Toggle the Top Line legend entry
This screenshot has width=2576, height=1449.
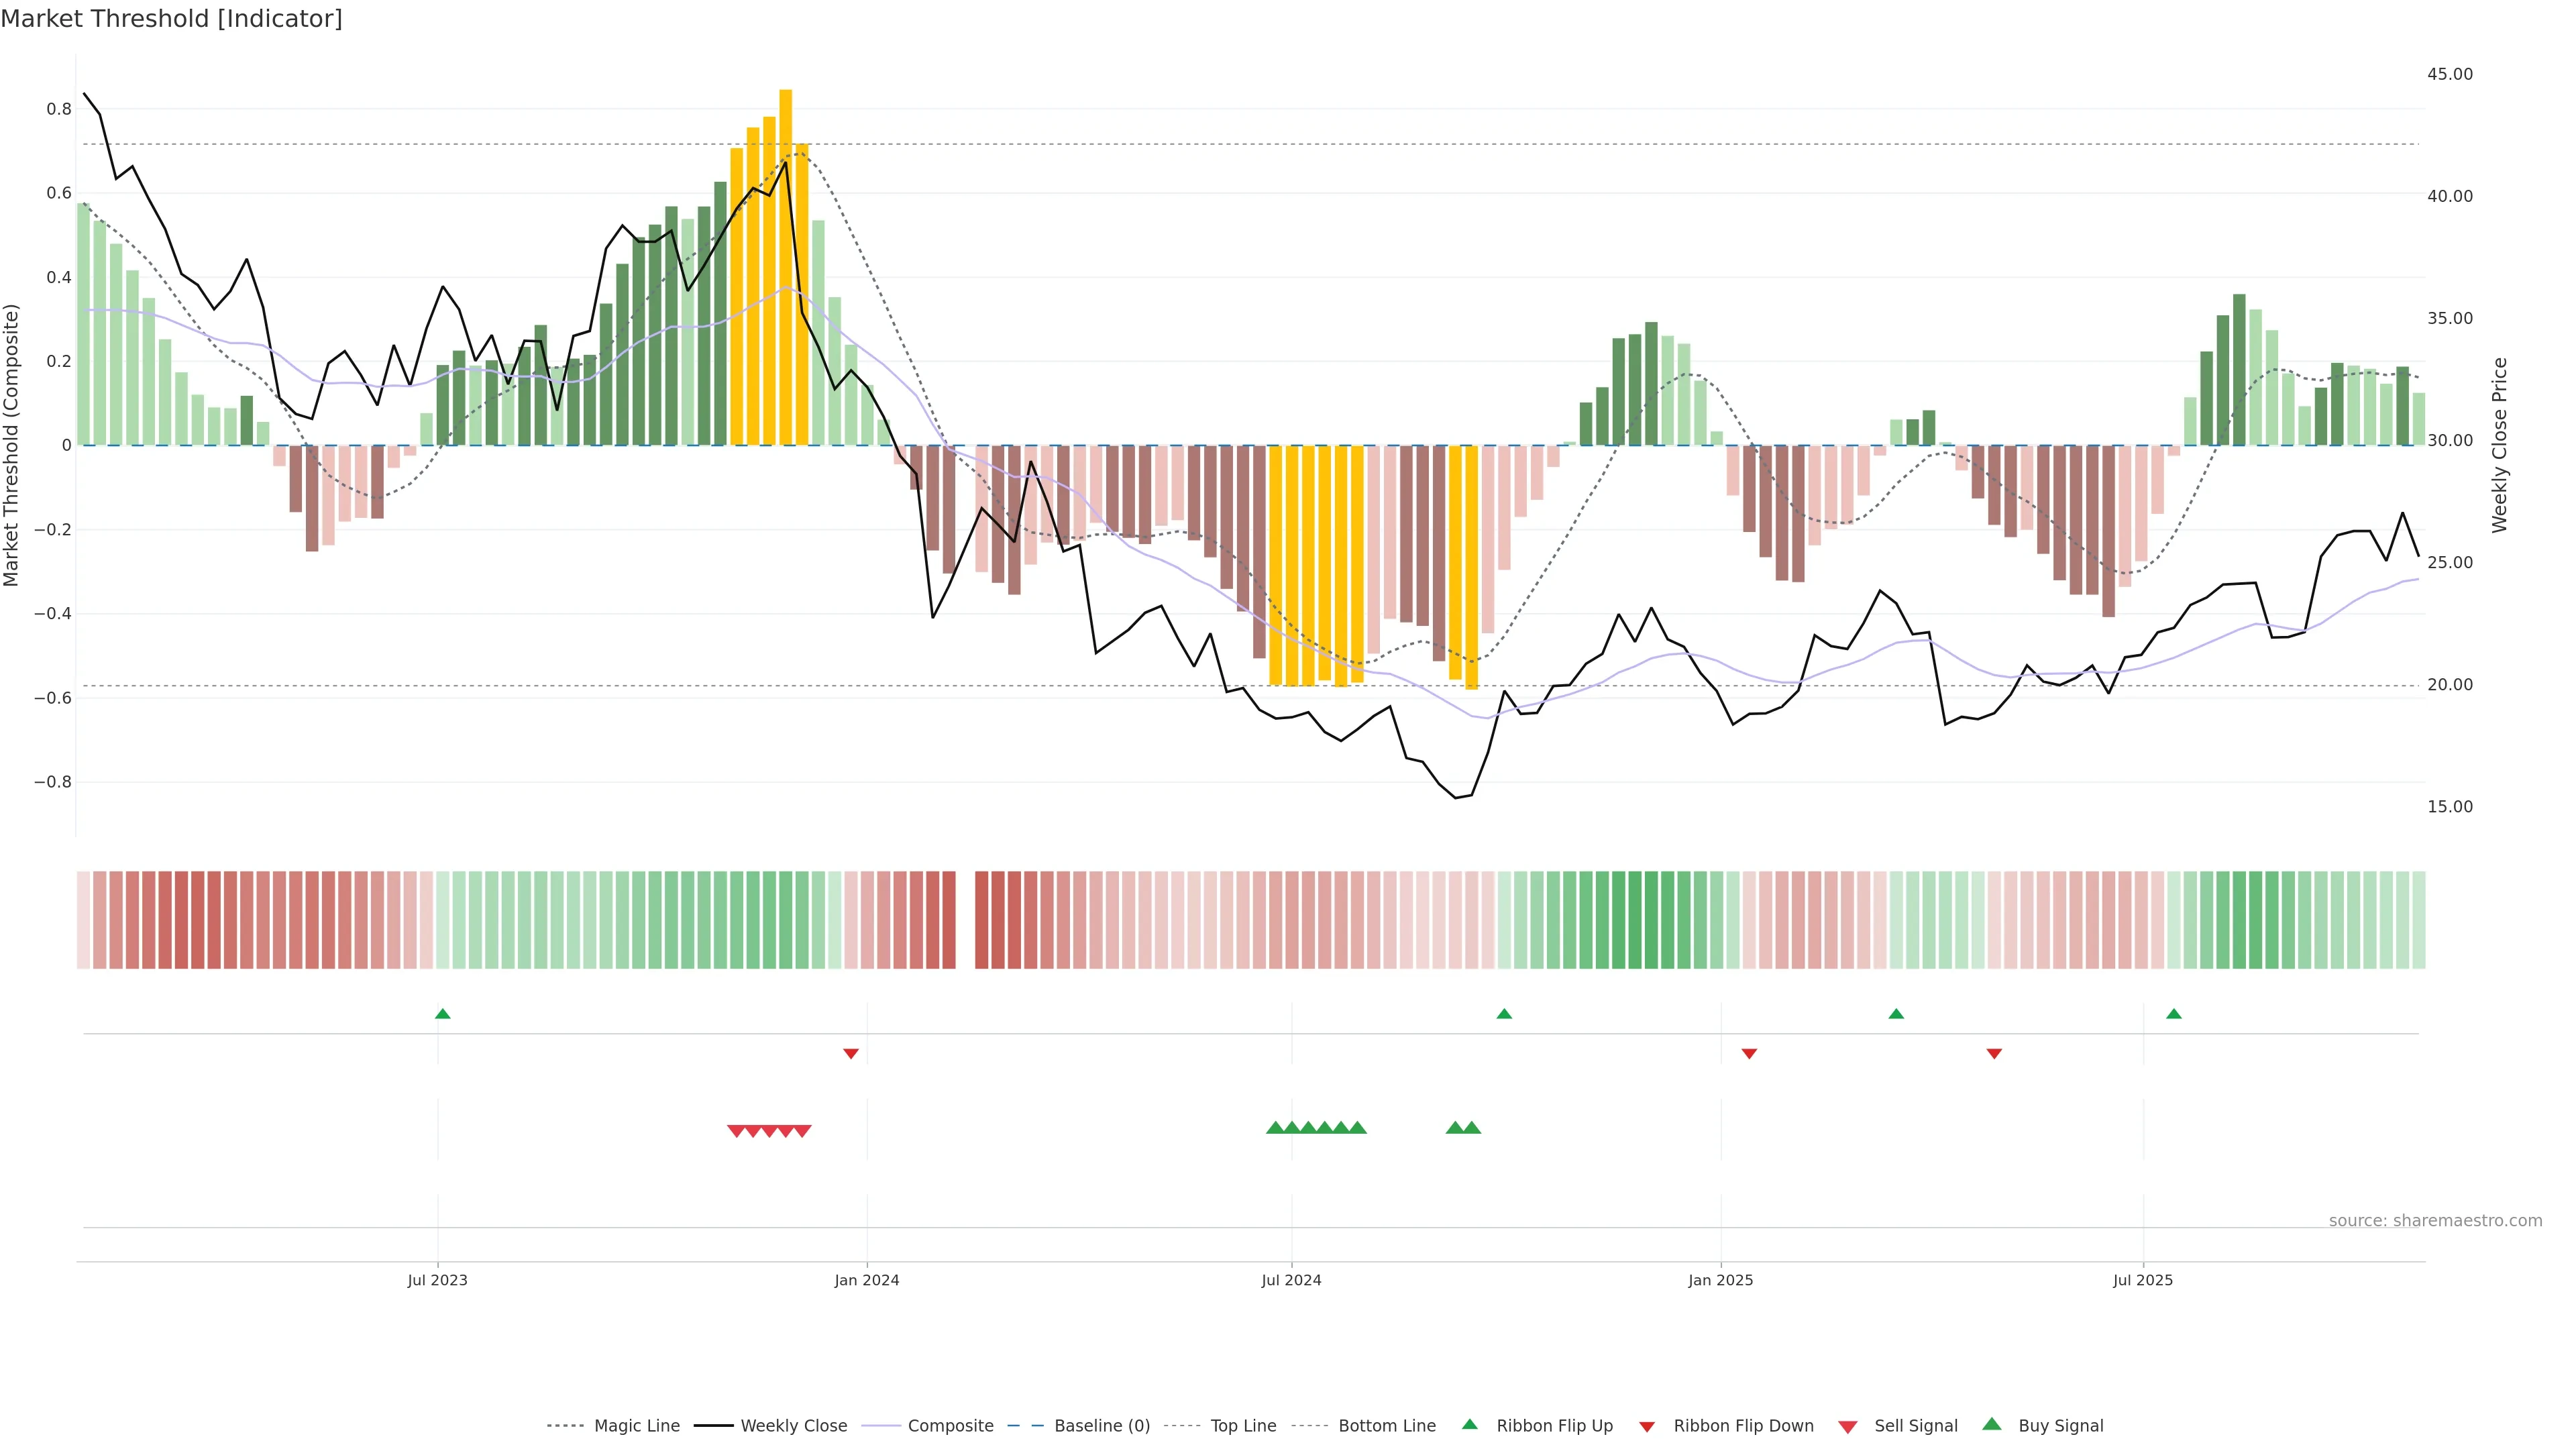(1243, 1426)
